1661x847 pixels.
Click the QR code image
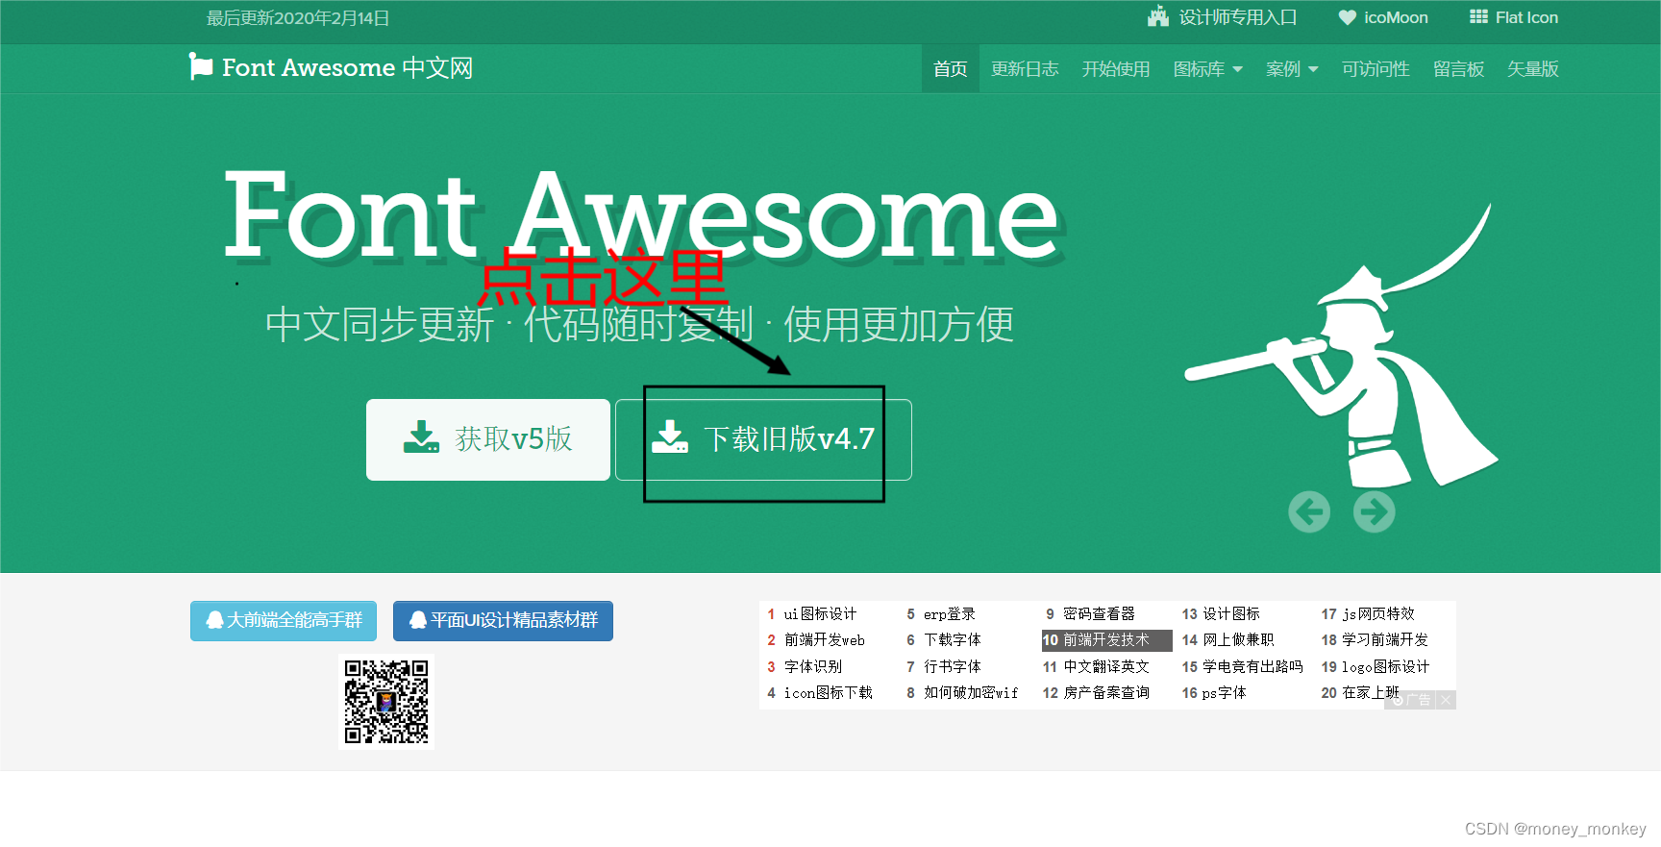point(386,702)
